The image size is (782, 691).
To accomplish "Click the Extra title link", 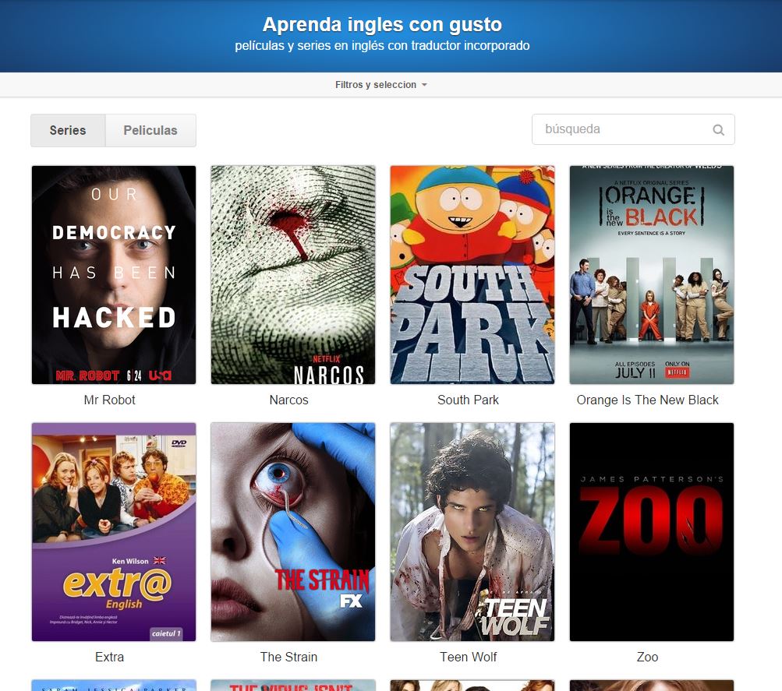I will (110, 658).
